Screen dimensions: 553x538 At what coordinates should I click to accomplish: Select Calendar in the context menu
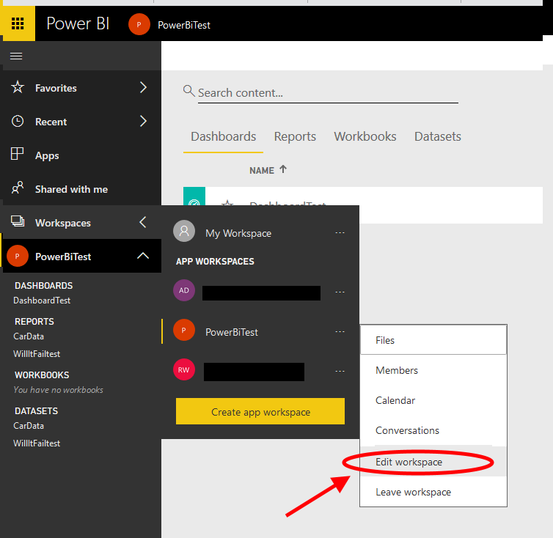[x=433, y=400]
